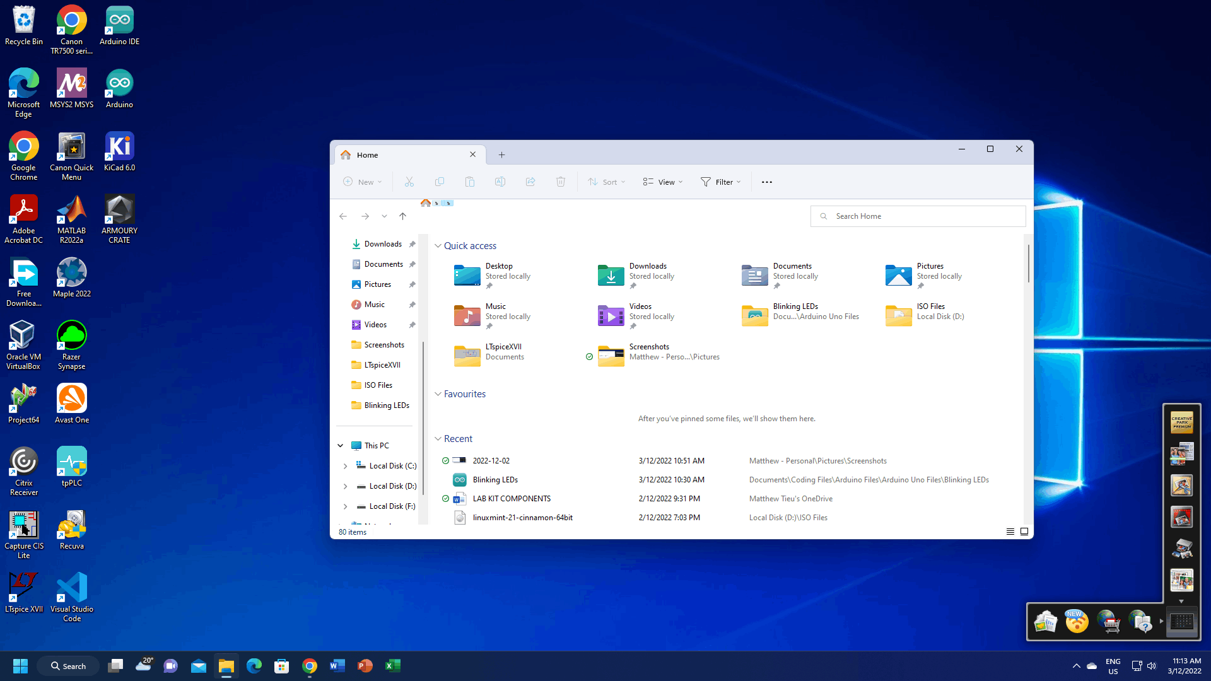The width and height of the screenshot is (1211, 681).
Task: Close the Home tab
Action: [473, 154]
